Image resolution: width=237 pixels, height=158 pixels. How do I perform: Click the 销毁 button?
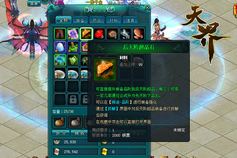click(x=79, y=133)
